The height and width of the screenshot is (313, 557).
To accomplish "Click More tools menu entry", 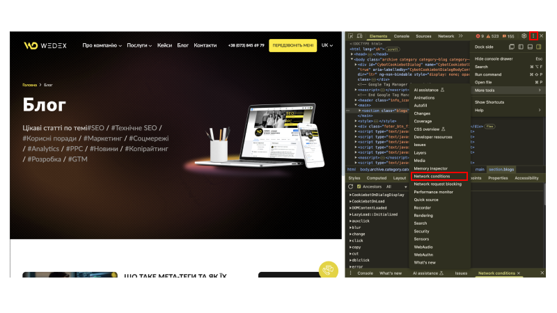I will pyautogui.click(x=508, y=90).
